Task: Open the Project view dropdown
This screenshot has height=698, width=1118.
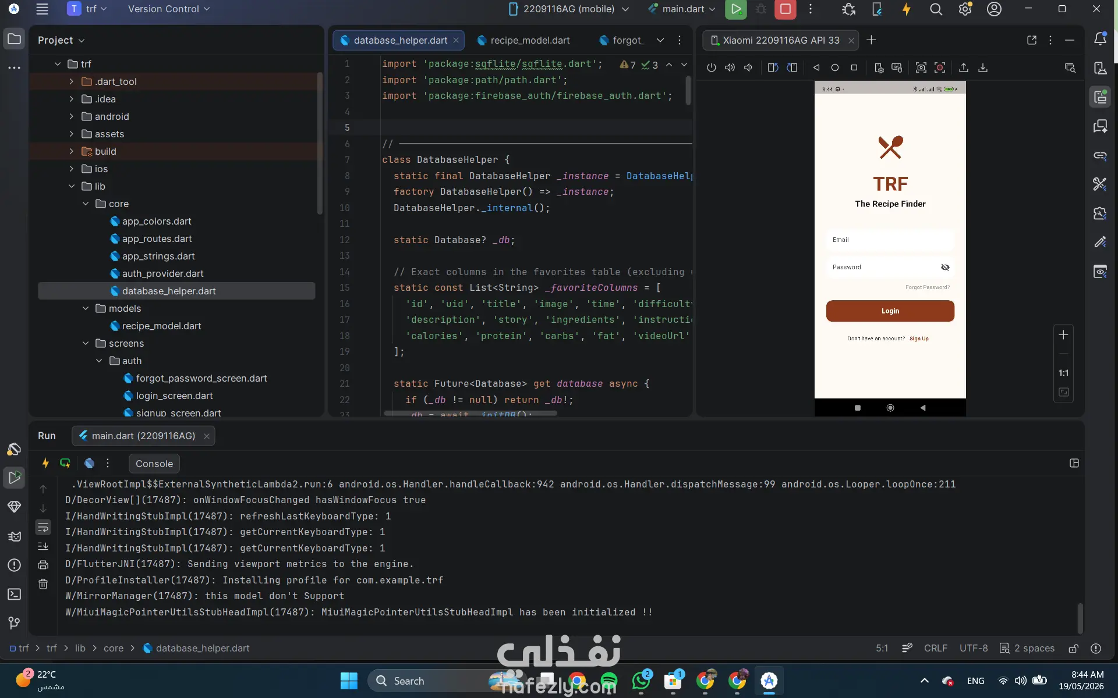Action: (x=61, y=40)
